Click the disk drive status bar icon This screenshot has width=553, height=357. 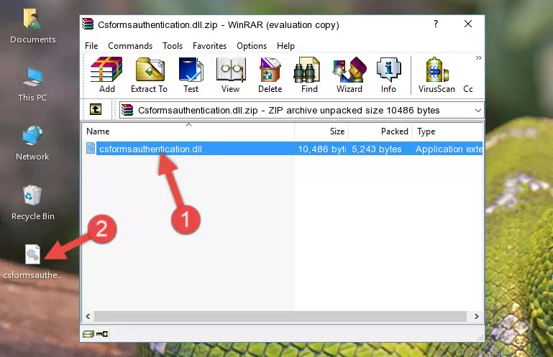(x=88, y=333)
